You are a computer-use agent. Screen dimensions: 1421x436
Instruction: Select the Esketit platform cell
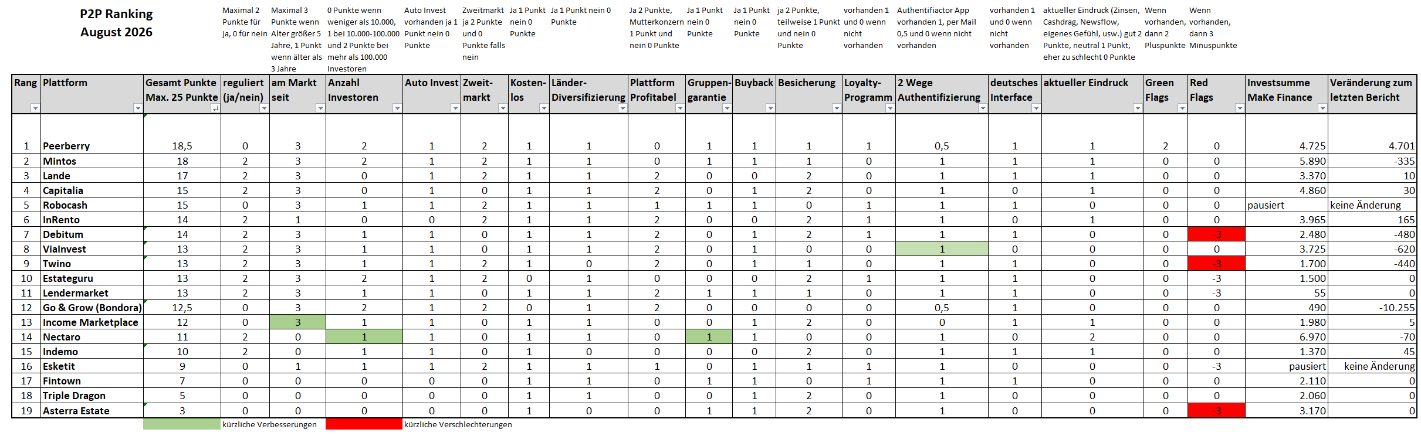[x=92, y=366]
